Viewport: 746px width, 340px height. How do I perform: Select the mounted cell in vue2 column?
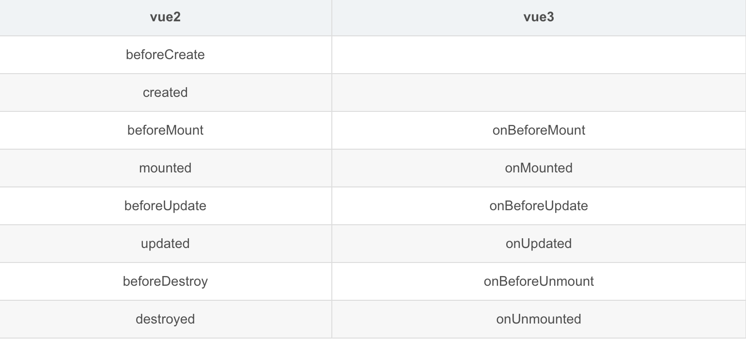coord(165,168)
